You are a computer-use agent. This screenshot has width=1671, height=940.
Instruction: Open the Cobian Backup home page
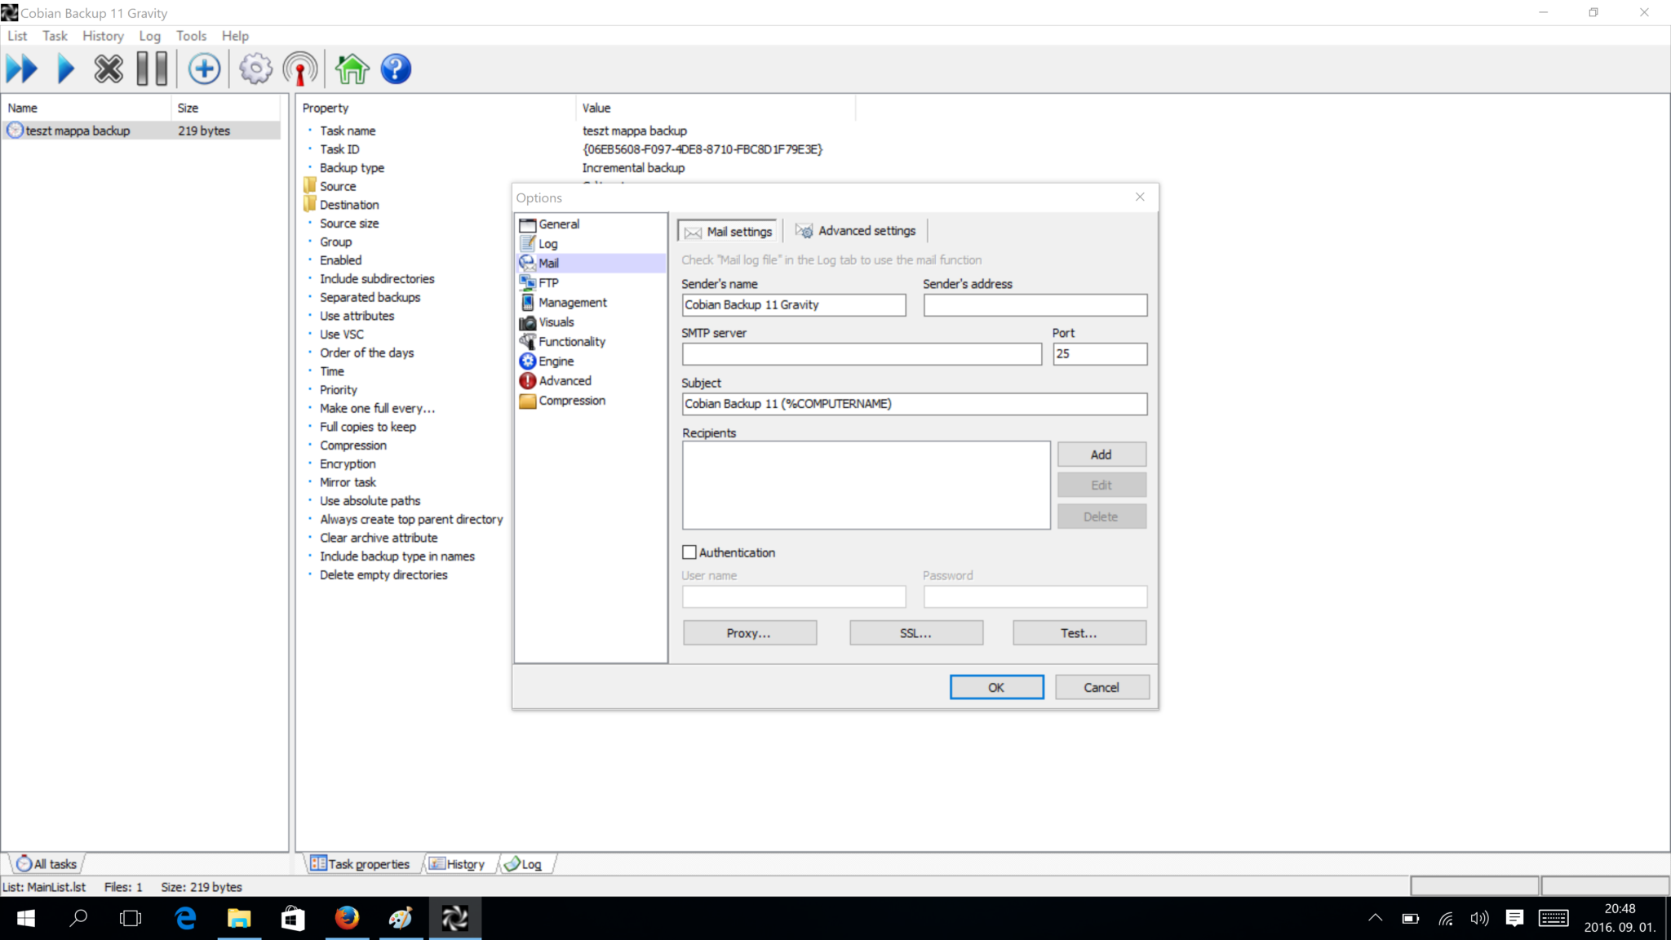[351, 69]
